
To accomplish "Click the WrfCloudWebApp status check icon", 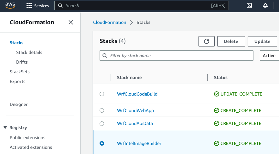I will pos(216,110).
